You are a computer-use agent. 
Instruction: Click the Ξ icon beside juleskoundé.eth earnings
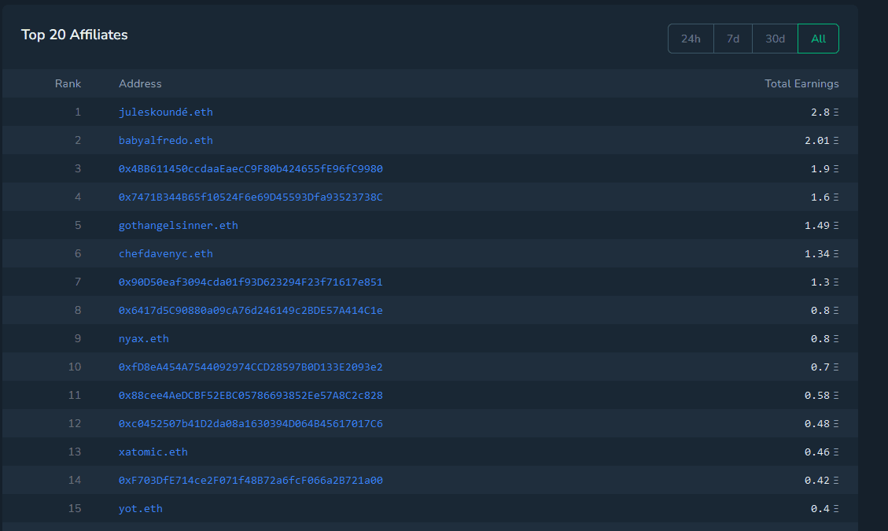coord(836,112)
